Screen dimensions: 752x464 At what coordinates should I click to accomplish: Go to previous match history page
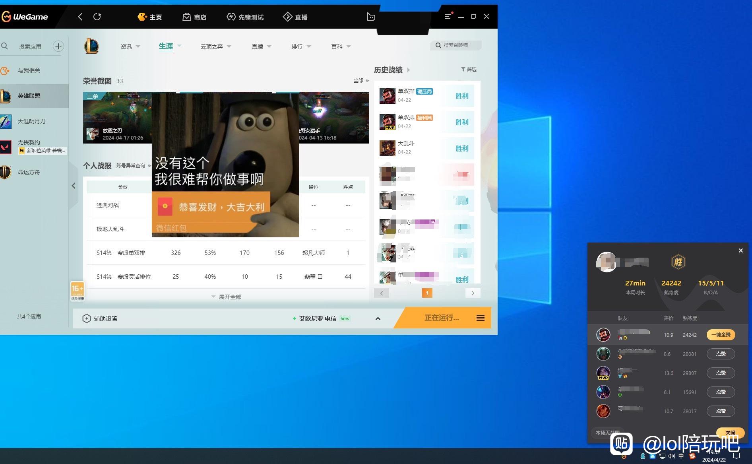[x=382, y=293]
